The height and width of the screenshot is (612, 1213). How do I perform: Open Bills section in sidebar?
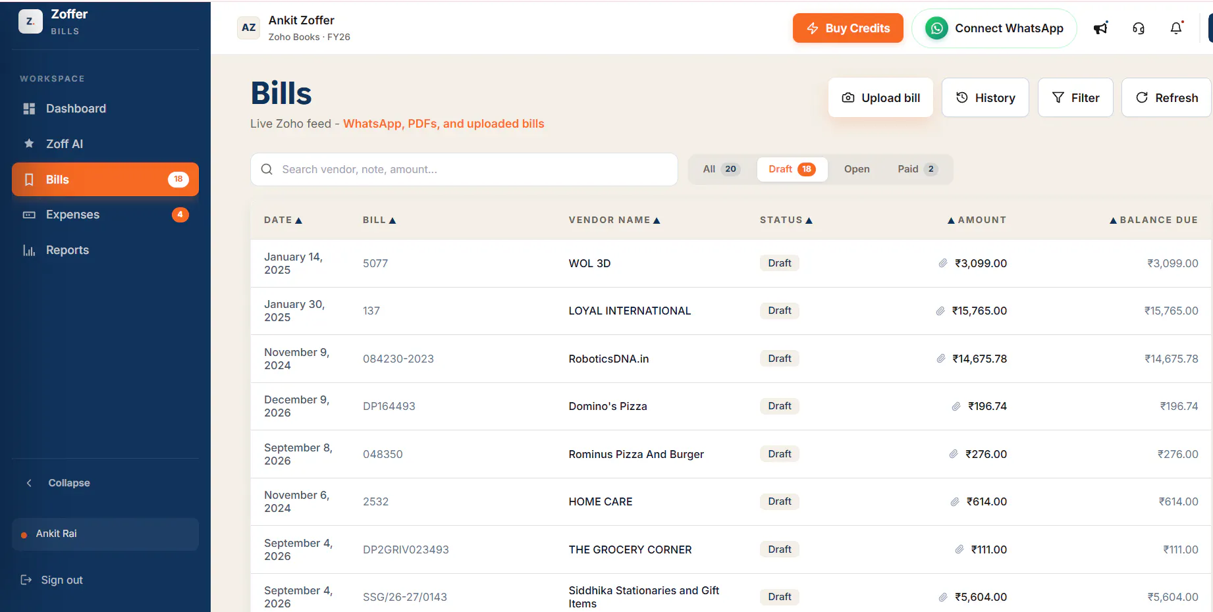105,179
